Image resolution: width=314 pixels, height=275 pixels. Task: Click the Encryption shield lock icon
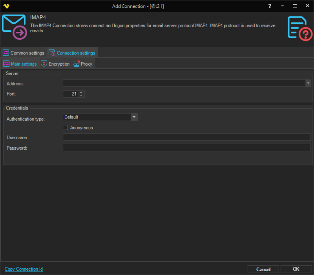click(44, 64)
